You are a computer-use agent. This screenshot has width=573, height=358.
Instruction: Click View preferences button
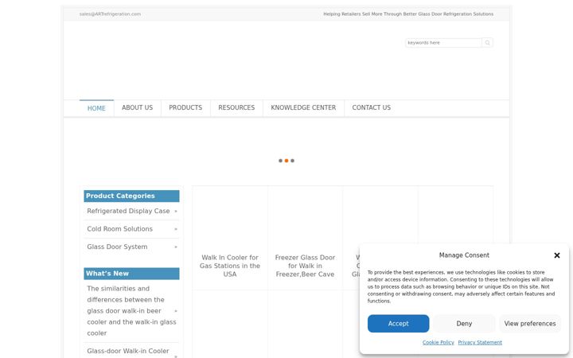point(530,324)
